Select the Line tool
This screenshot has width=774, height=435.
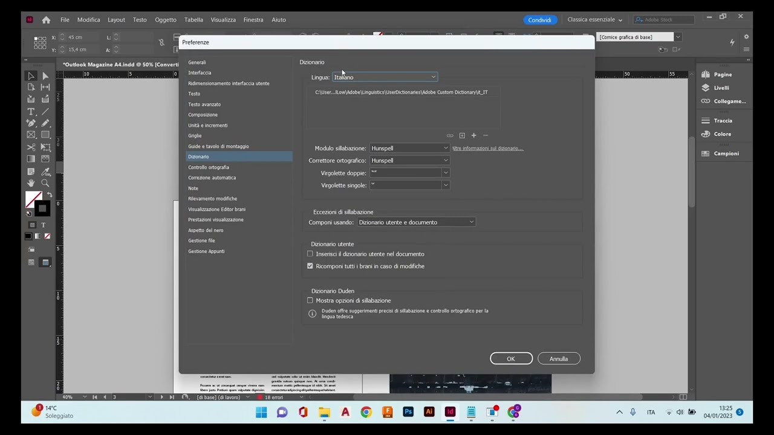click(x=45, y=112)
